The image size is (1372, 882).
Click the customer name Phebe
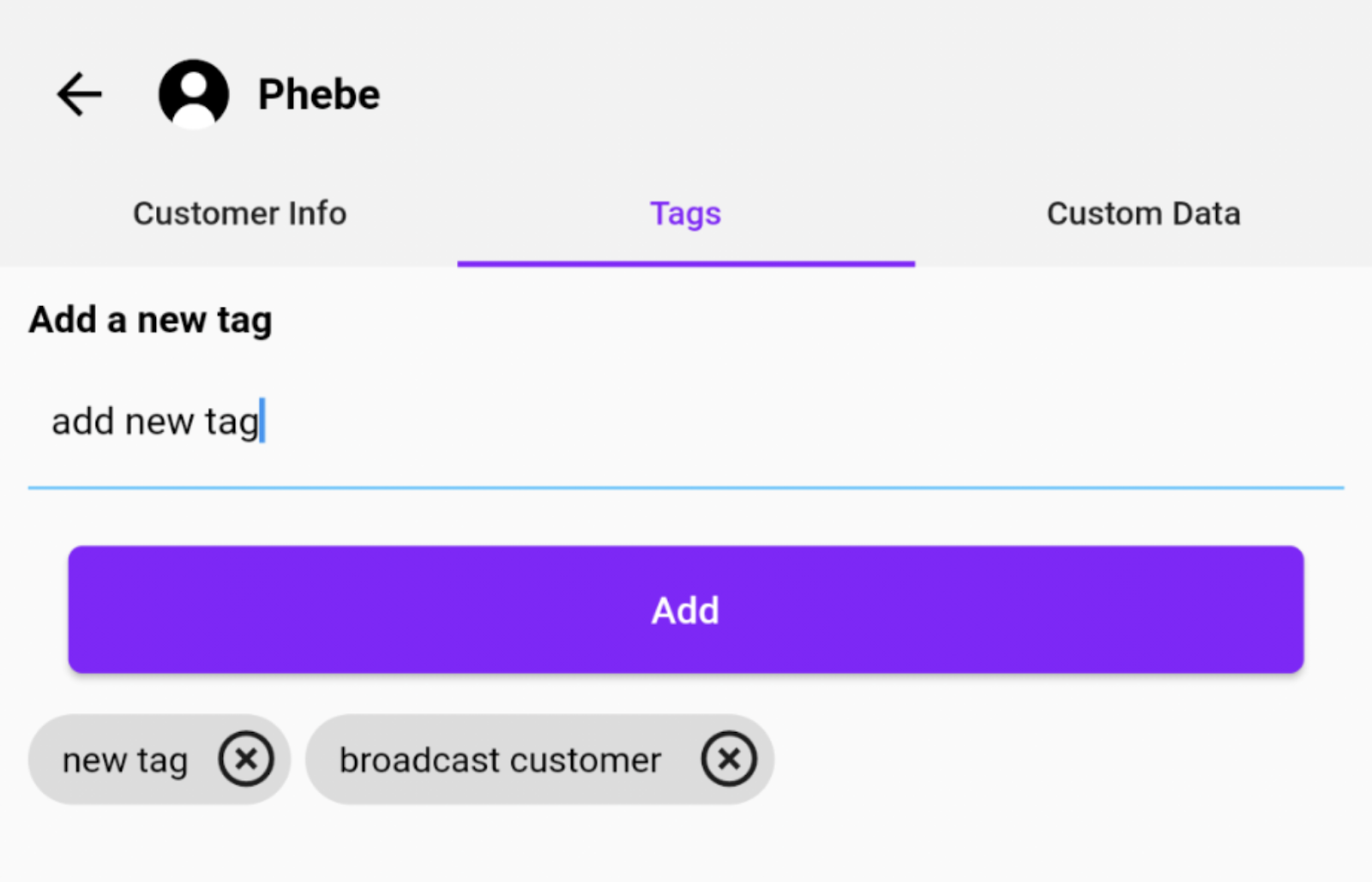(319, 94)
